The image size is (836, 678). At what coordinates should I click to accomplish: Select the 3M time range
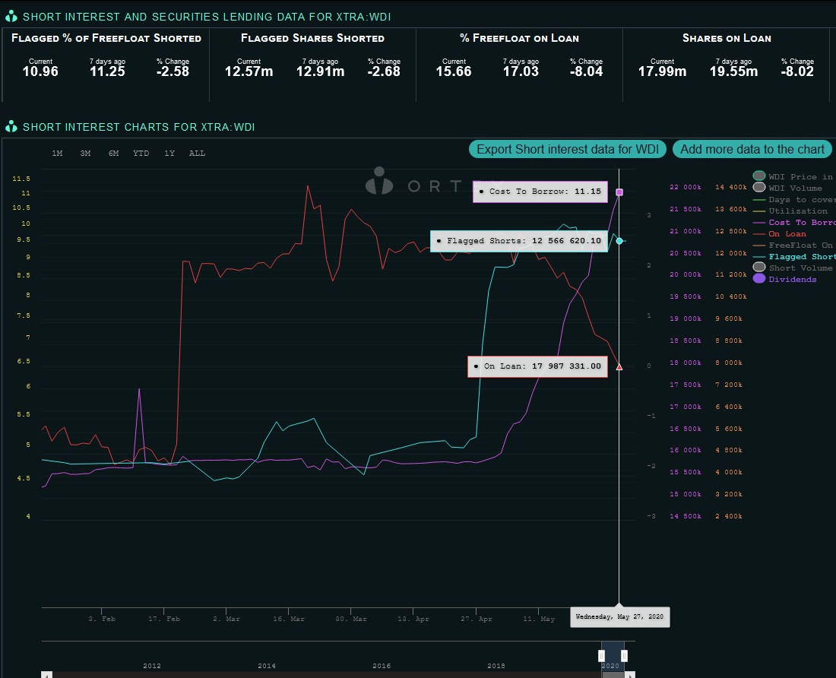tap(85, 154)
